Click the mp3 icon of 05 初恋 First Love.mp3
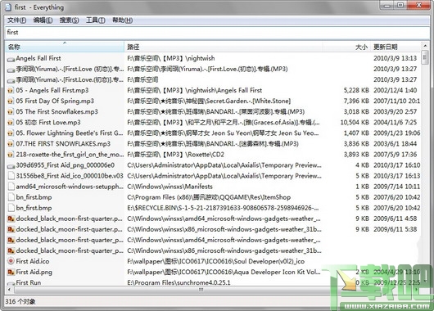Image resolution: width=434 pixels, height=311 pixels. point(11,123)
